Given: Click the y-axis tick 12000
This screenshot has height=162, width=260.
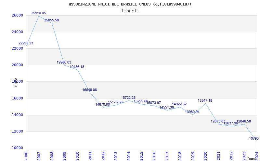Looking at the screenshot, I should (x=17, y=131).
